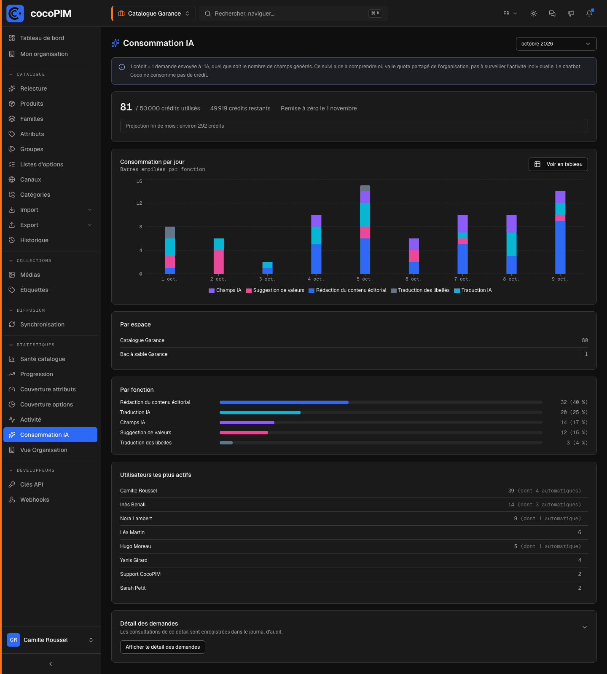607x674 pixels.
Task: Select the active Consommation IA menu item
Action: click(51, 435)
